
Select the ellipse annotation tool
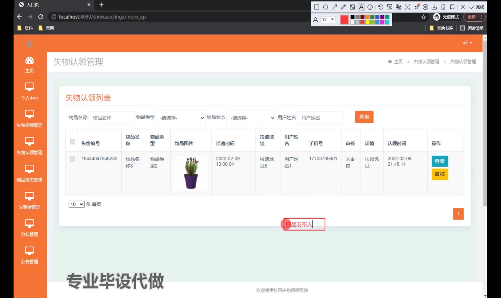pyautogui.click(x=325, y=7)
